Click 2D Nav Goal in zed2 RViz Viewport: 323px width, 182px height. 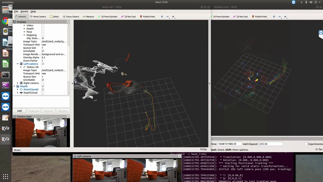point(128,16)
